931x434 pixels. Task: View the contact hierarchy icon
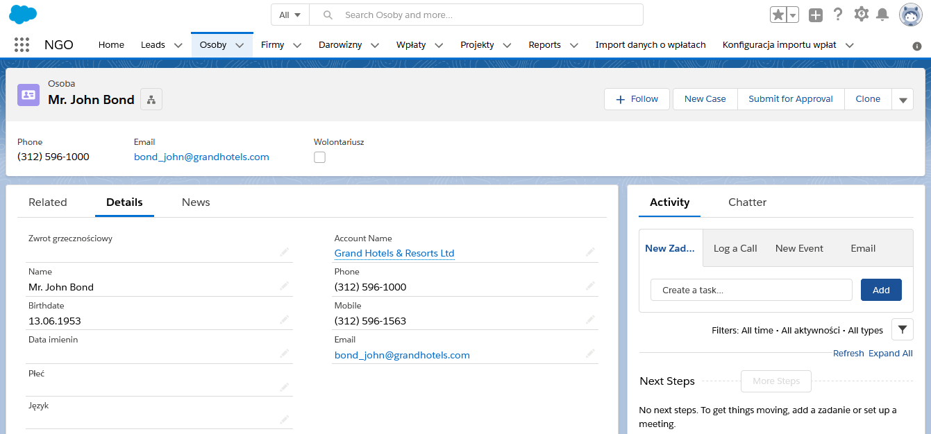point(151,100)
